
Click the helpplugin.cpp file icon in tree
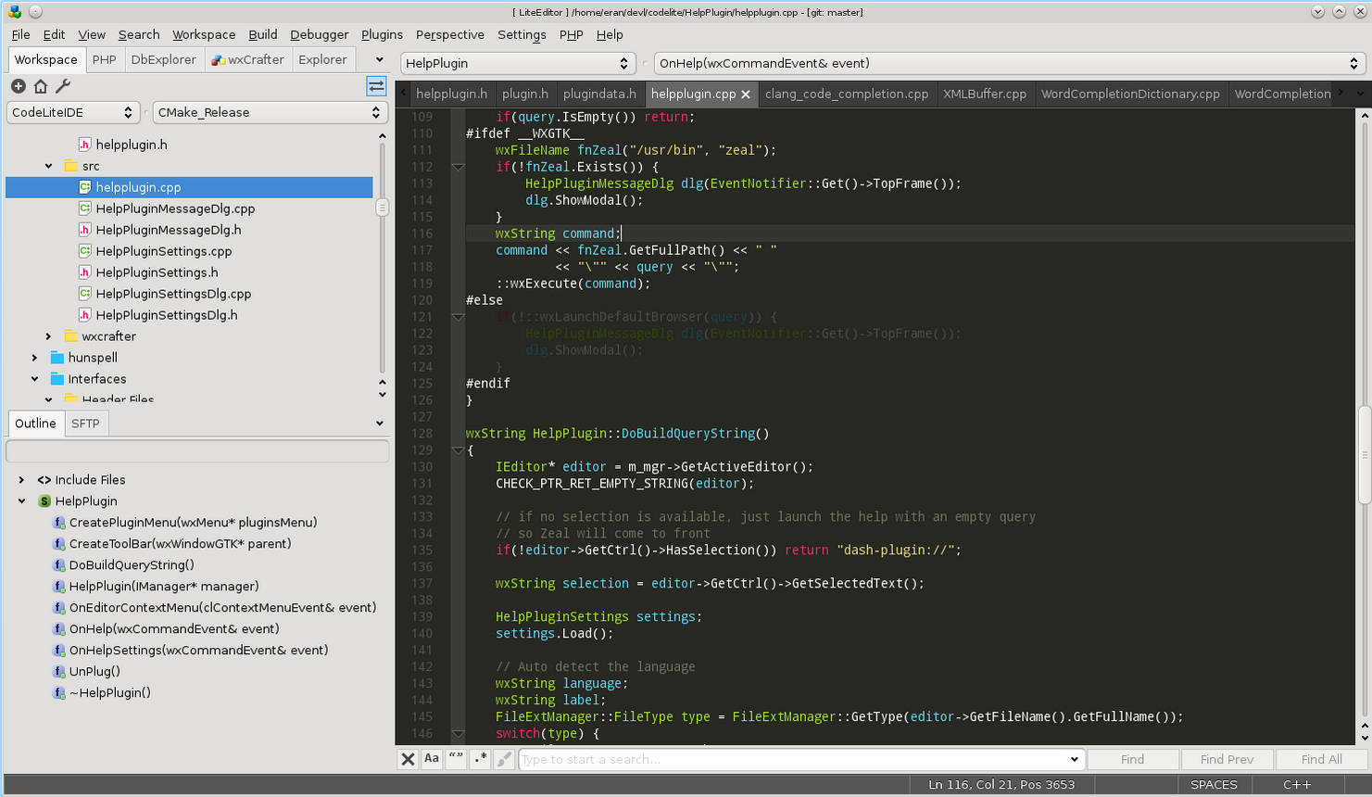coord(84,187)
